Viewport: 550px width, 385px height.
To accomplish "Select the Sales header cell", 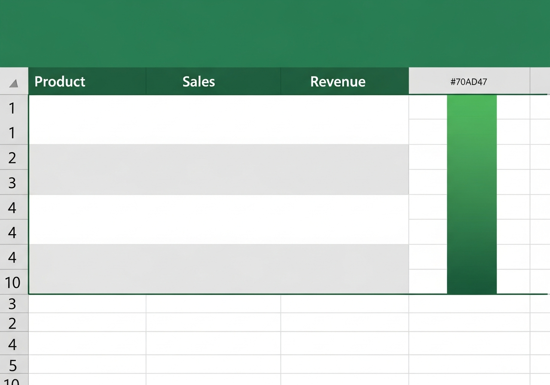I will tap(214, 81).
